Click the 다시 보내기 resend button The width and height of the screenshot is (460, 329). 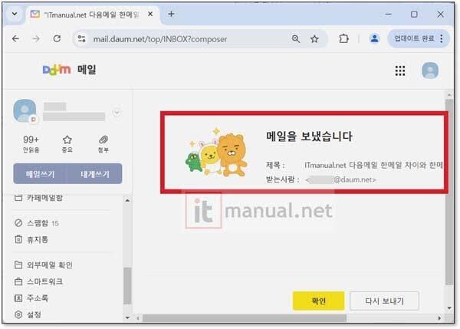384,301
